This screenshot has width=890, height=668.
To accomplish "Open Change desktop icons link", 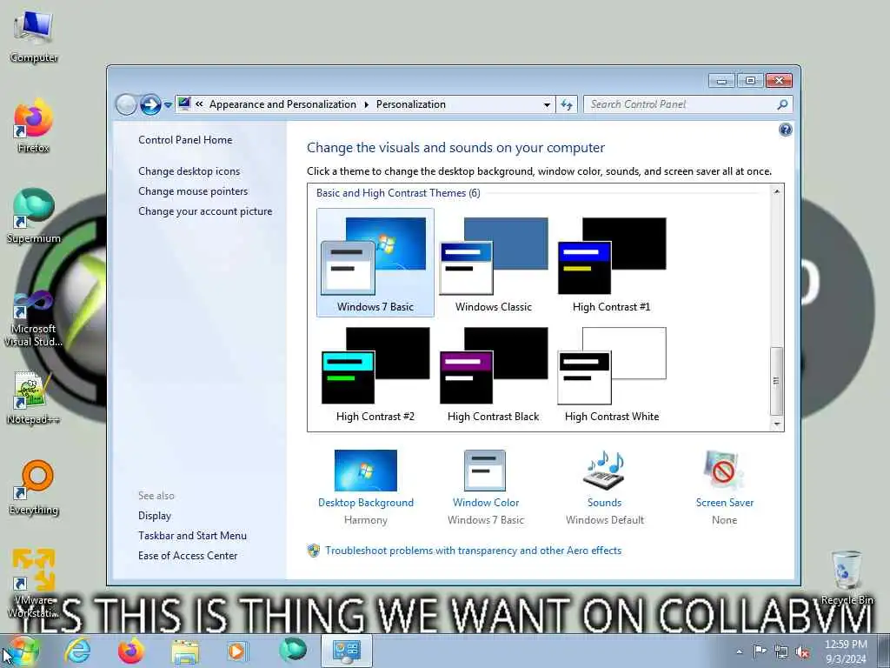I will [189, 171].
